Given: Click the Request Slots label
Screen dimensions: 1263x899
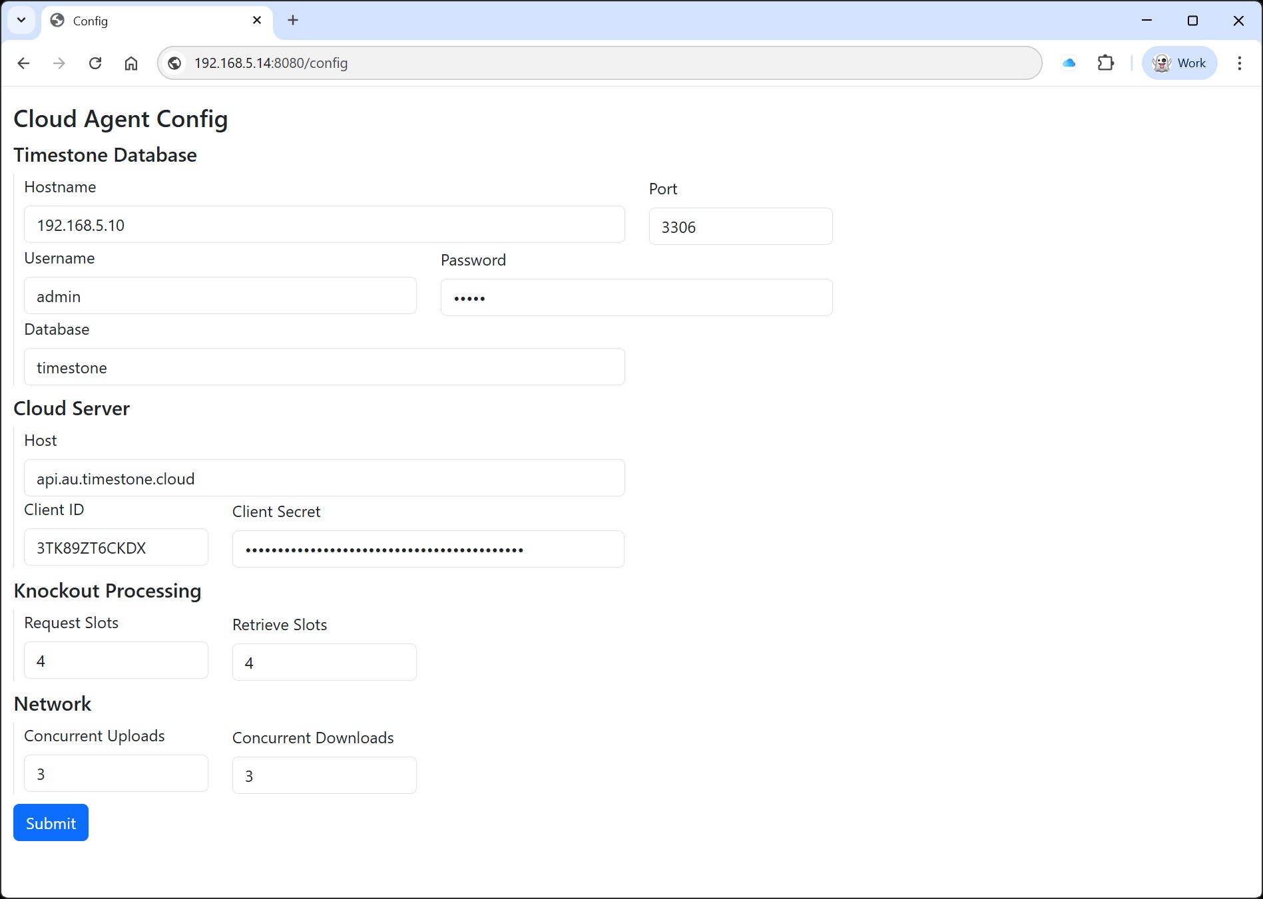Looking at the screenshot, I should (x=71, y=623).
